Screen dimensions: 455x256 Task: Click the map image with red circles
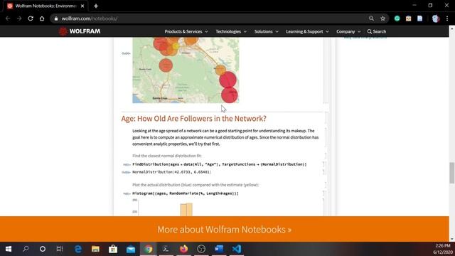tap(186, 70)
